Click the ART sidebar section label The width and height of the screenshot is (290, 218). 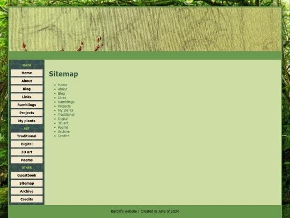pyautogui.click(x=27, y=129)
